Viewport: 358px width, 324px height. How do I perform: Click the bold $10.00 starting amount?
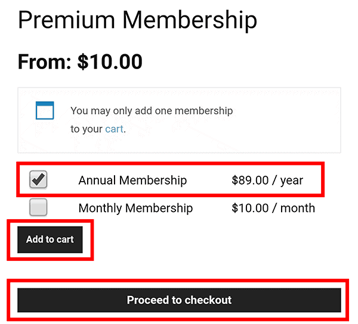tap(110, 61)
